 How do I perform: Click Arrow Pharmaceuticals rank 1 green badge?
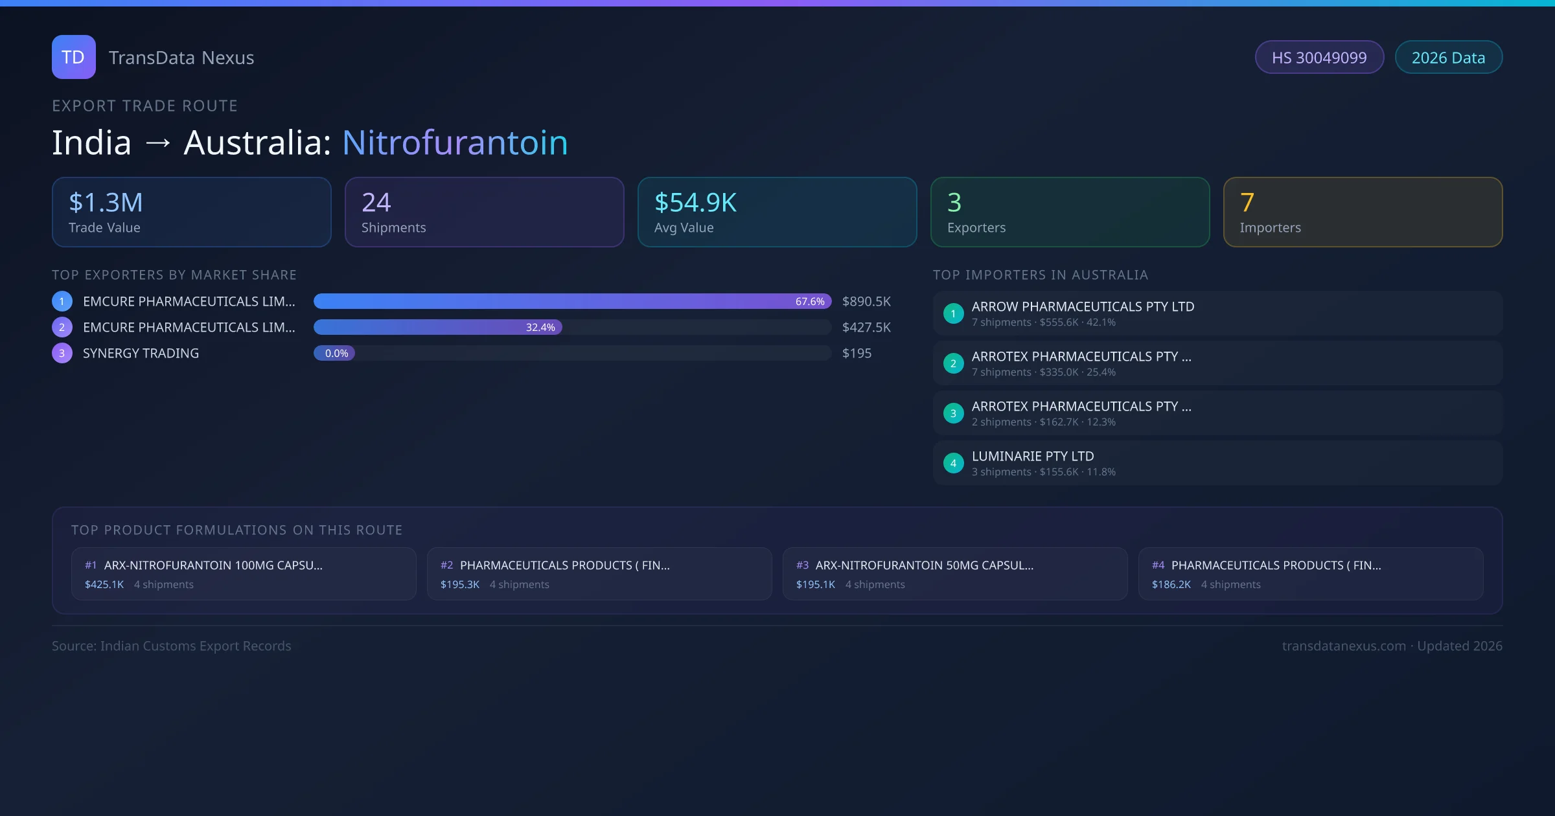pyautogui.click(x=953, y=313)
